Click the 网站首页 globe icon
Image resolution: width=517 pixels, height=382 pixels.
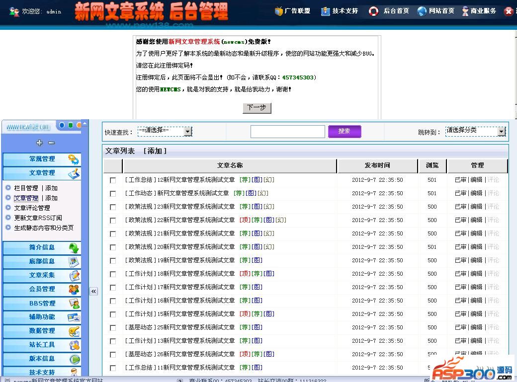[422, 11]
